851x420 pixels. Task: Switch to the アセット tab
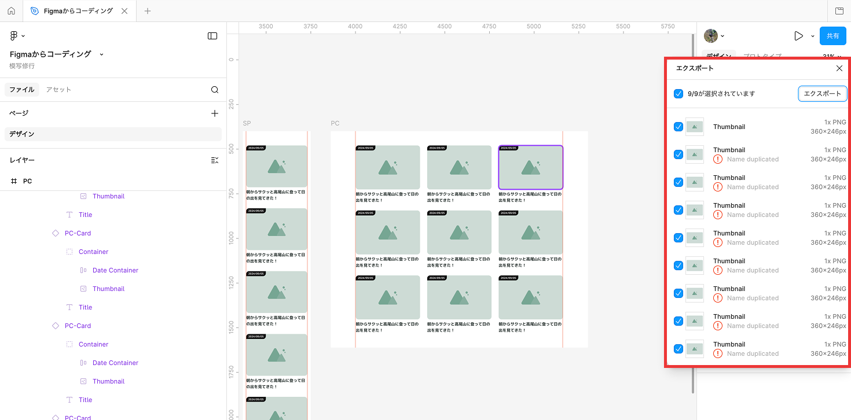tap(58, 90)
